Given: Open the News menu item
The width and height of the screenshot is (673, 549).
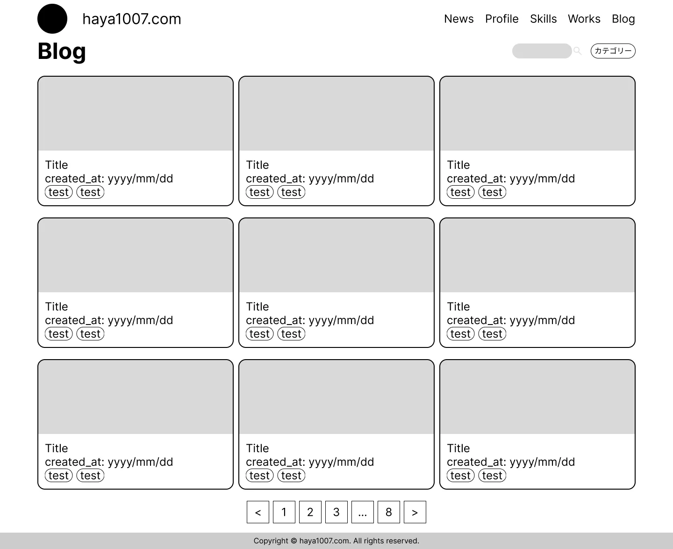Looking at the screenshot, I should [459, 19].
